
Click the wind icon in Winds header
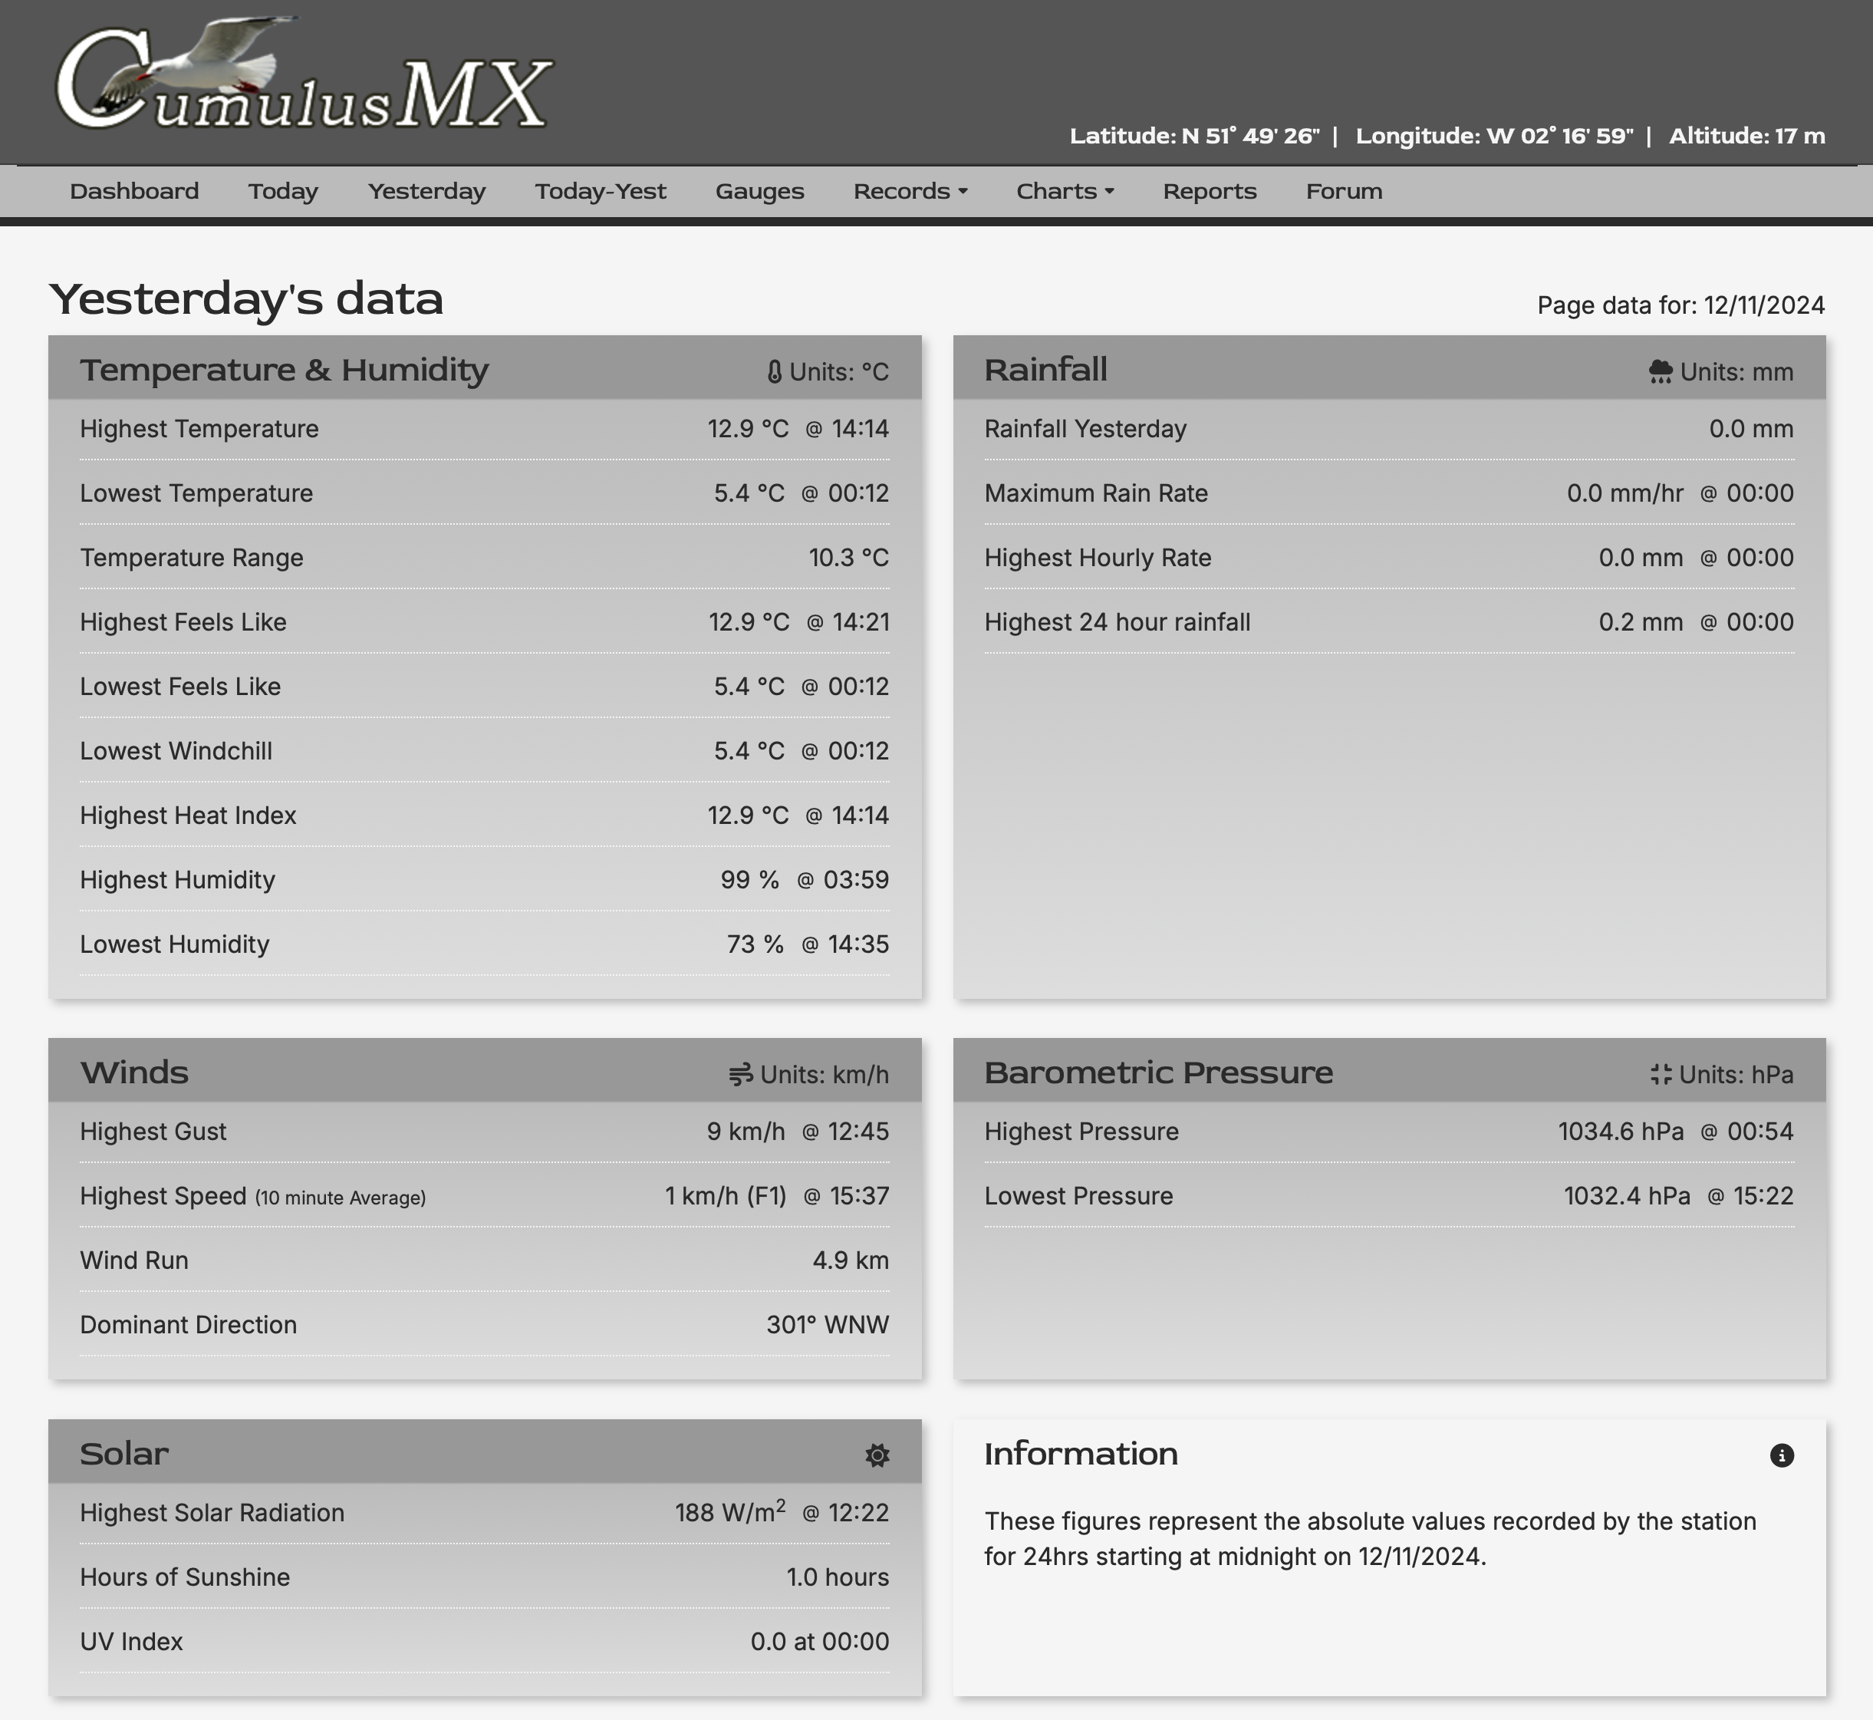pyautogui.click(x=741, y=1075)
